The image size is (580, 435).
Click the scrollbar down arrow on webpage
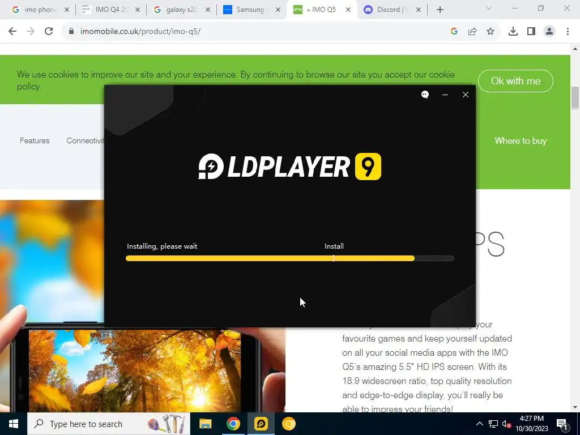coord(575,407)
